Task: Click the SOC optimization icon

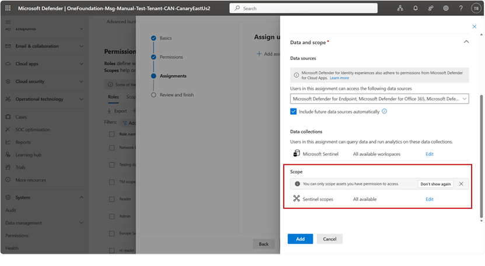Action: click(x=8, y=130)
